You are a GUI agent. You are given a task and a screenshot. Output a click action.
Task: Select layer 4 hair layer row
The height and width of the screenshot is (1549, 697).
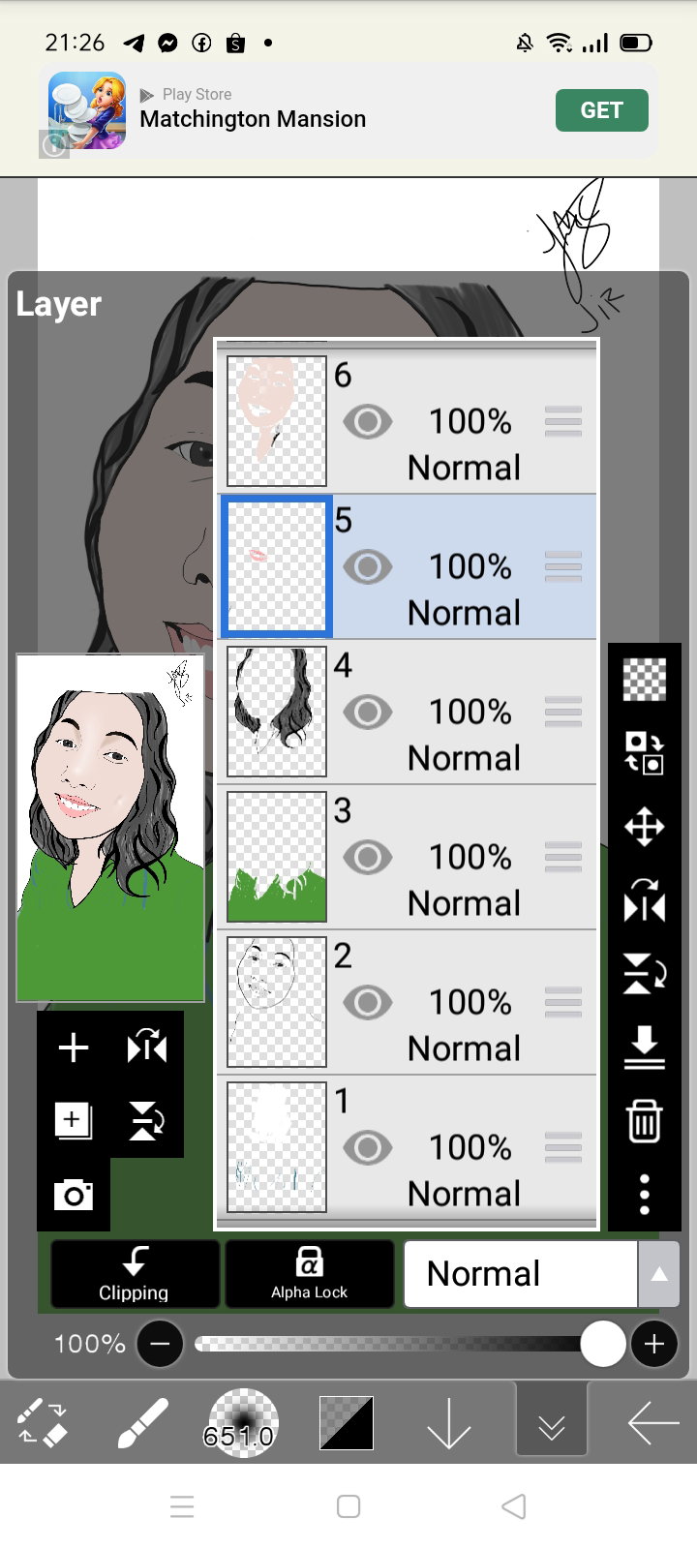[x=408, y=712]
